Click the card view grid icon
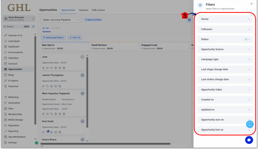The width and height of the screenshot is (258, 149). coord(189,20)
